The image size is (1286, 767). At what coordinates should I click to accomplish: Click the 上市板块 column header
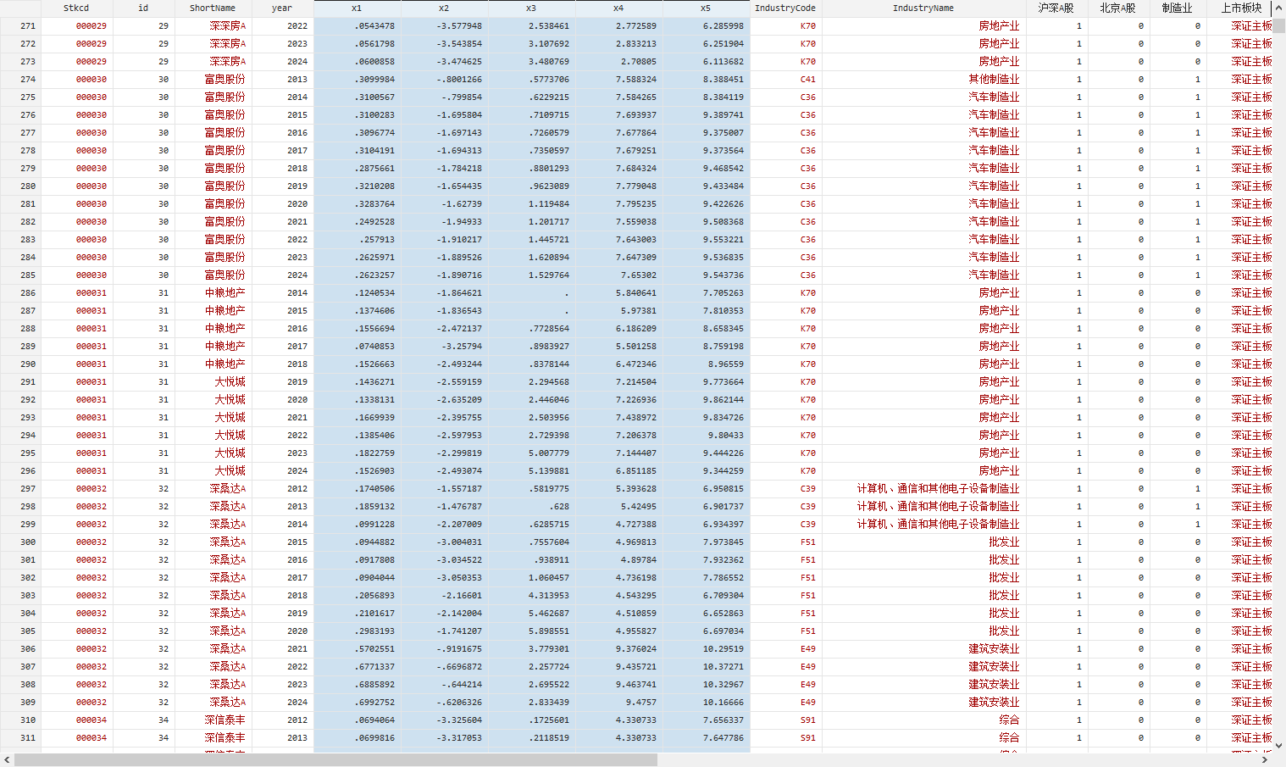tap(1241, 8)
